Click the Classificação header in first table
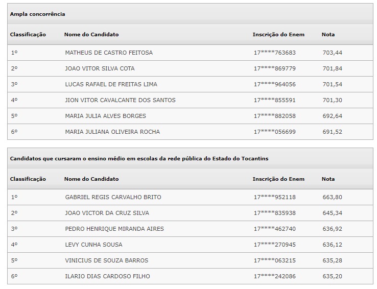The height and width of the screenshot is (289, 377). [x=28, y=35]
